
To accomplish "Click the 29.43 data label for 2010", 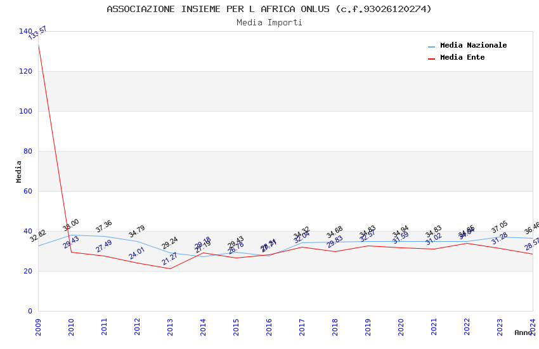I will click(x=71, y=242).
